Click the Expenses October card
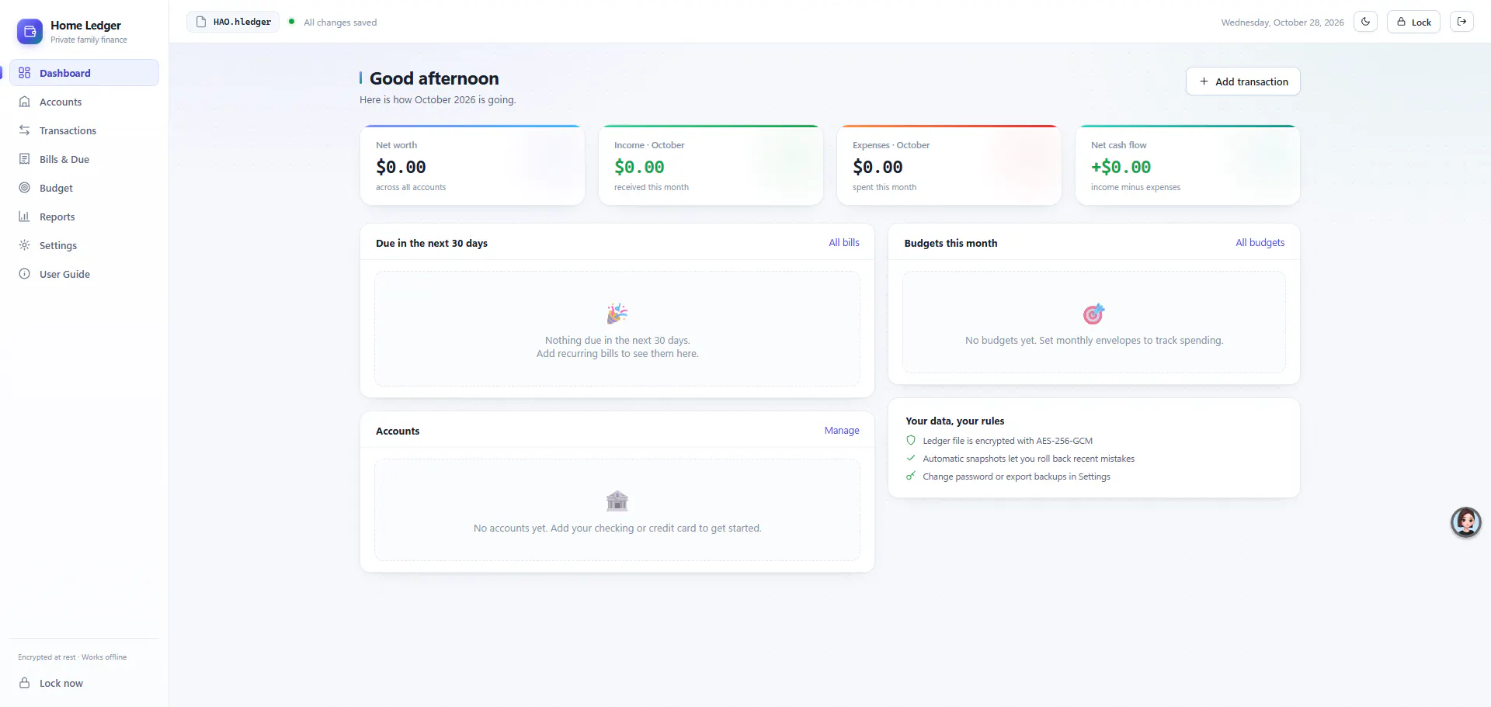The image size is (1491, 707). pos(949,165)
